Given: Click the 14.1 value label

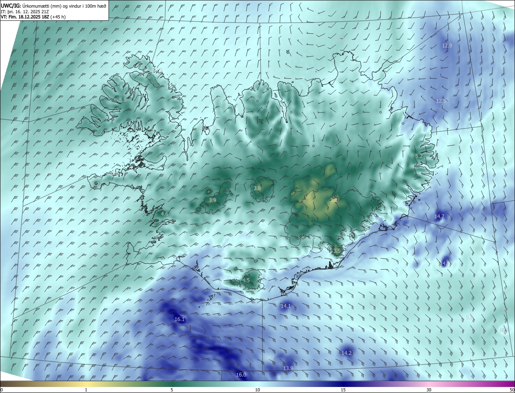Looking at the screenshot, I should pos(286,306).
